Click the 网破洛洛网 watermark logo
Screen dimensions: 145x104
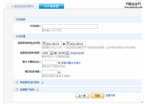[133, 5]
